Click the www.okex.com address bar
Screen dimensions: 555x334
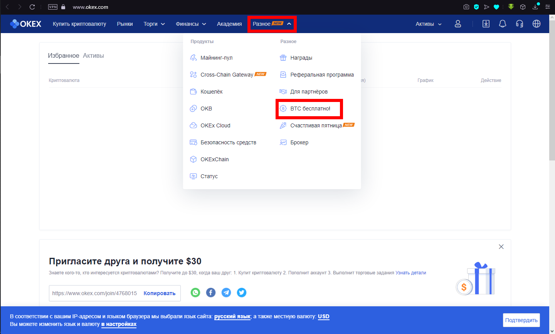coord(91,7)
